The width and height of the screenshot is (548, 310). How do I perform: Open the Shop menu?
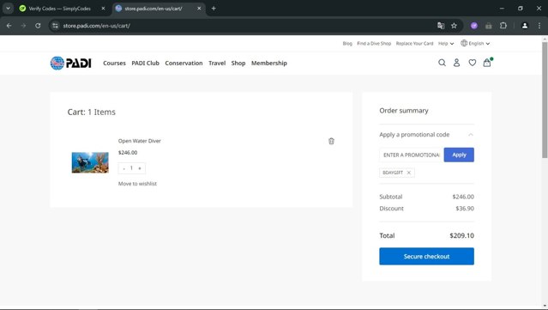point(238,63)
